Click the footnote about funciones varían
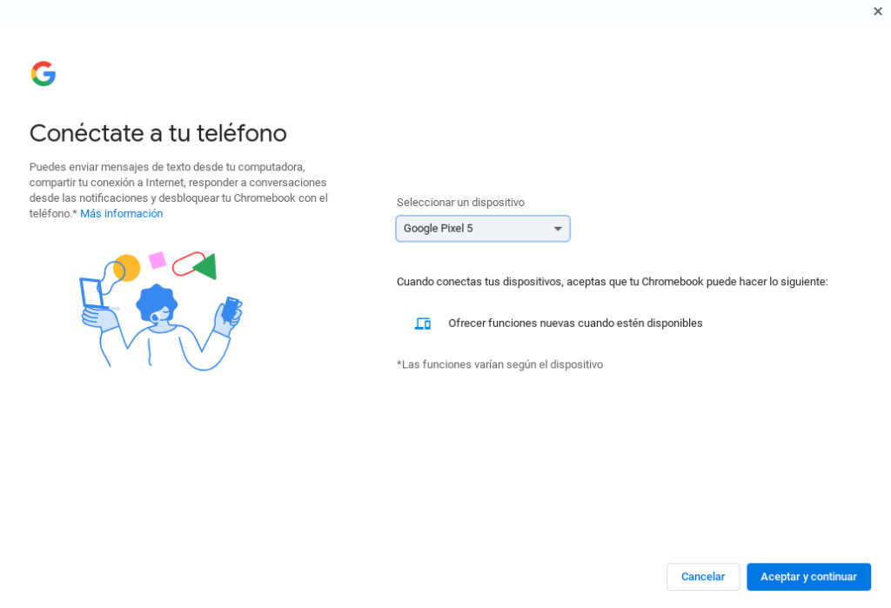891x608 pixels. 499,364
